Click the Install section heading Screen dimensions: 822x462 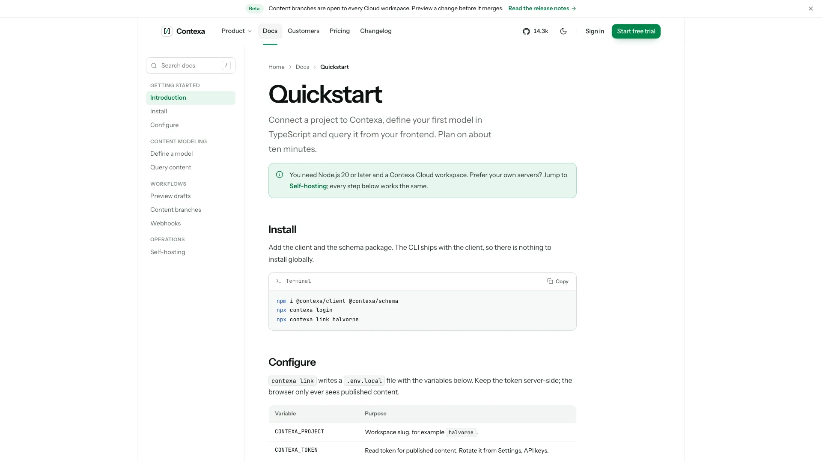tap(282, 230)
